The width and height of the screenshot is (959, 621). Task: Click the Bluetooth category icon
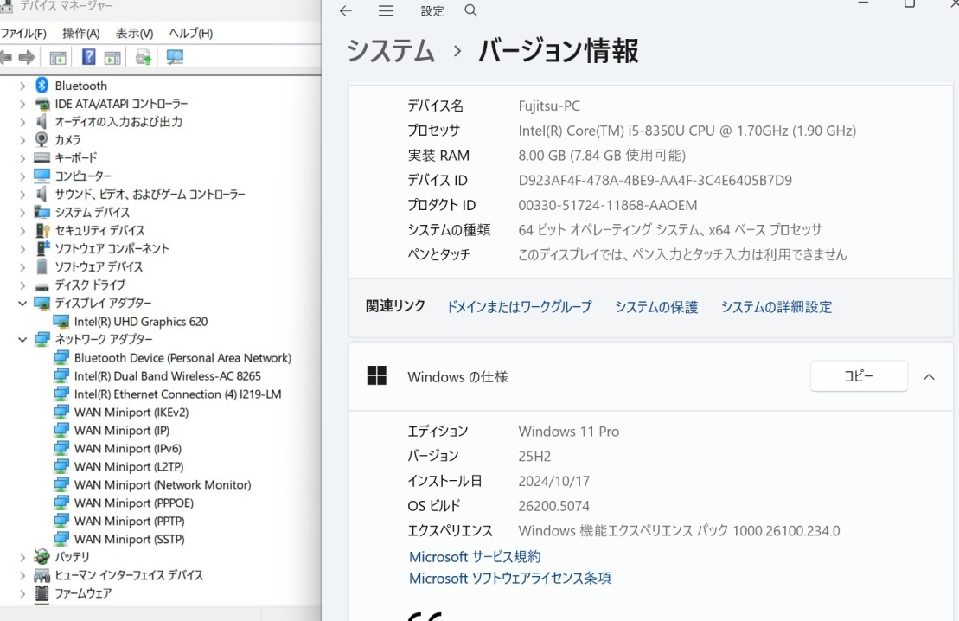42,85
